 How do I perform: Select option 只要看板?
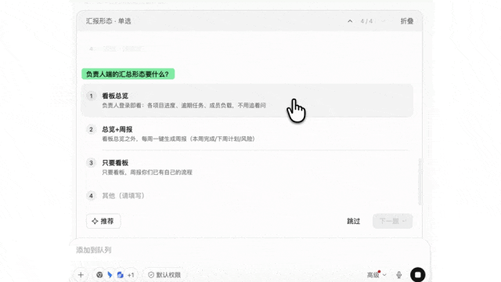(x=247, y=167)
